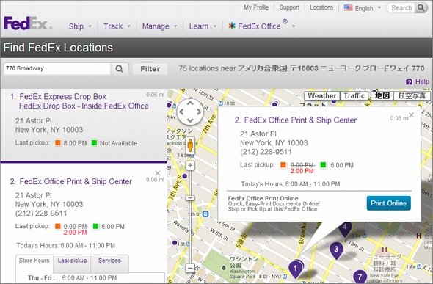Expand the Learn menu
Viewport: 433px width, 284px height.
[x=203, y=26]
